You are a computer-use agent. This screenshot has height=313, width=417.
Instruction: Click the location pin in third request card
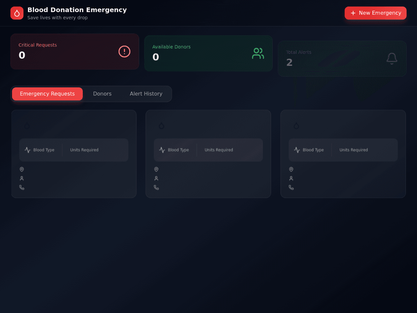pos(291,169)
